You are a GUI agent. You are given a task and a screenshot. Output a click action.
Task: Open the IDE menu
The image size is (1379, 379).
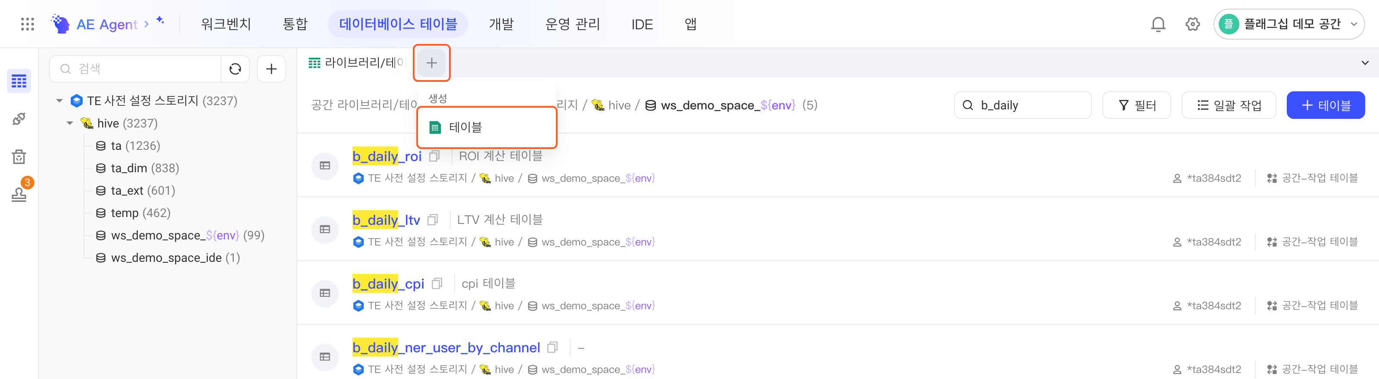[642, 24]
